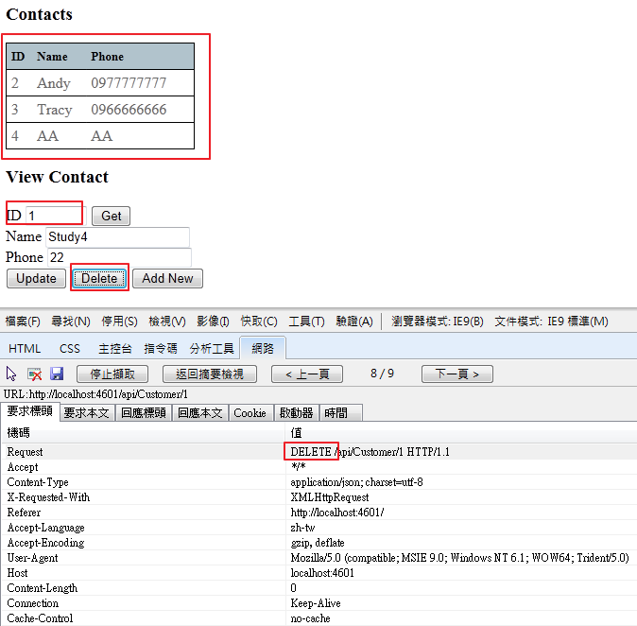Screen dimensions: 637x626
Task: Select the User-Agent header row
Action: point(318,558)
